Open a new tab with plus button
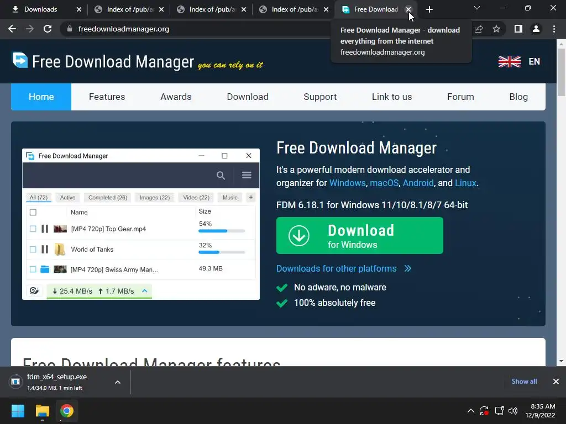Image resolution: width=566 pixels, height=424 pixels. click(429, 9)
